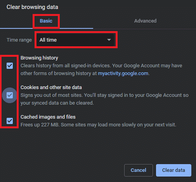Open the Advanced tab
This screenshot has width=196, height=182.
tap(145, 21)
